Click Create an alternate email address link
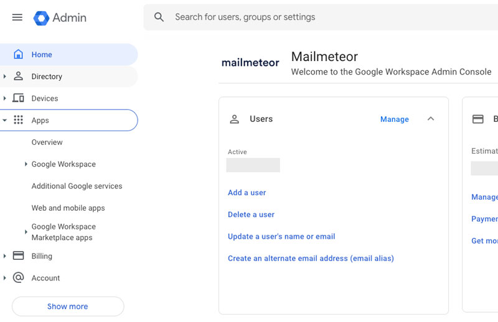498x322 pixels. (x=311, y=258)
